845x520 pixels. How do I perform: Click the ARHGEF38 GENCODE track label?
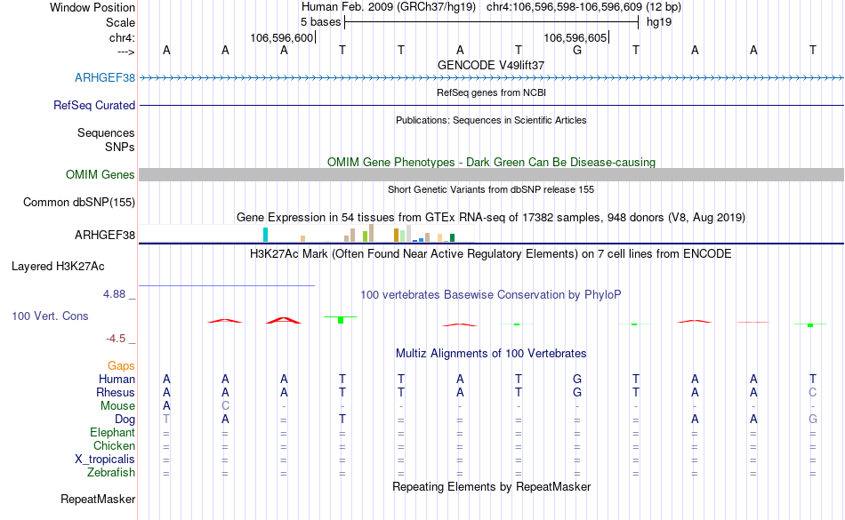[x=105, y=77]
